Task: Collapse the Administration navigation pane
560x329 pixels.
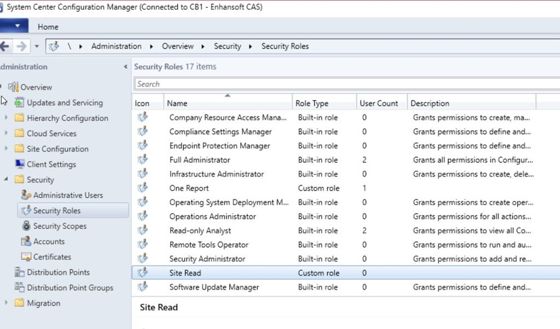Action: (x=125, y=67)
